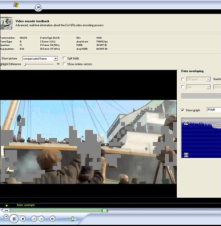Pause the video playback
The height and width of the screenshot is (226, 221).
click(x=14, y=219)
